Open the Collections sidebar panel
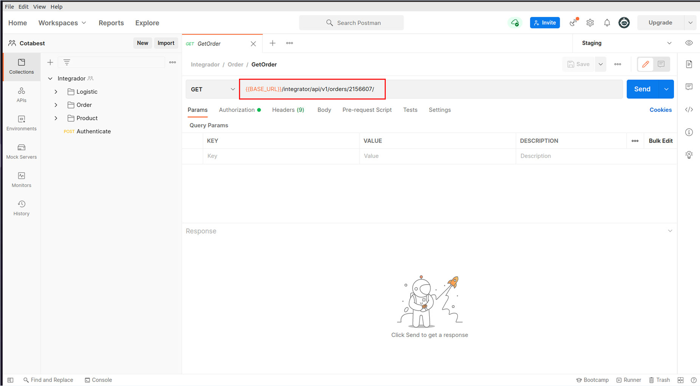 point(22,67)
